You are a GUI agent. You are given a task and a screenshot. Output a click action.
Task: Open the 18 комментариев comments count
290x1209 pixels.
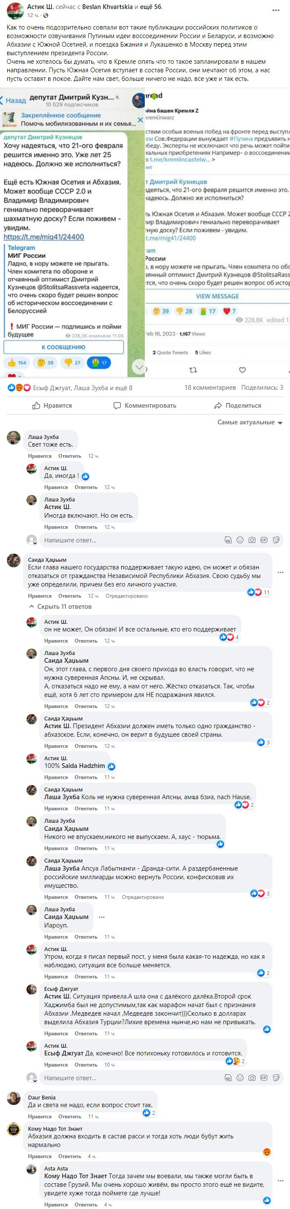(210, 388)
